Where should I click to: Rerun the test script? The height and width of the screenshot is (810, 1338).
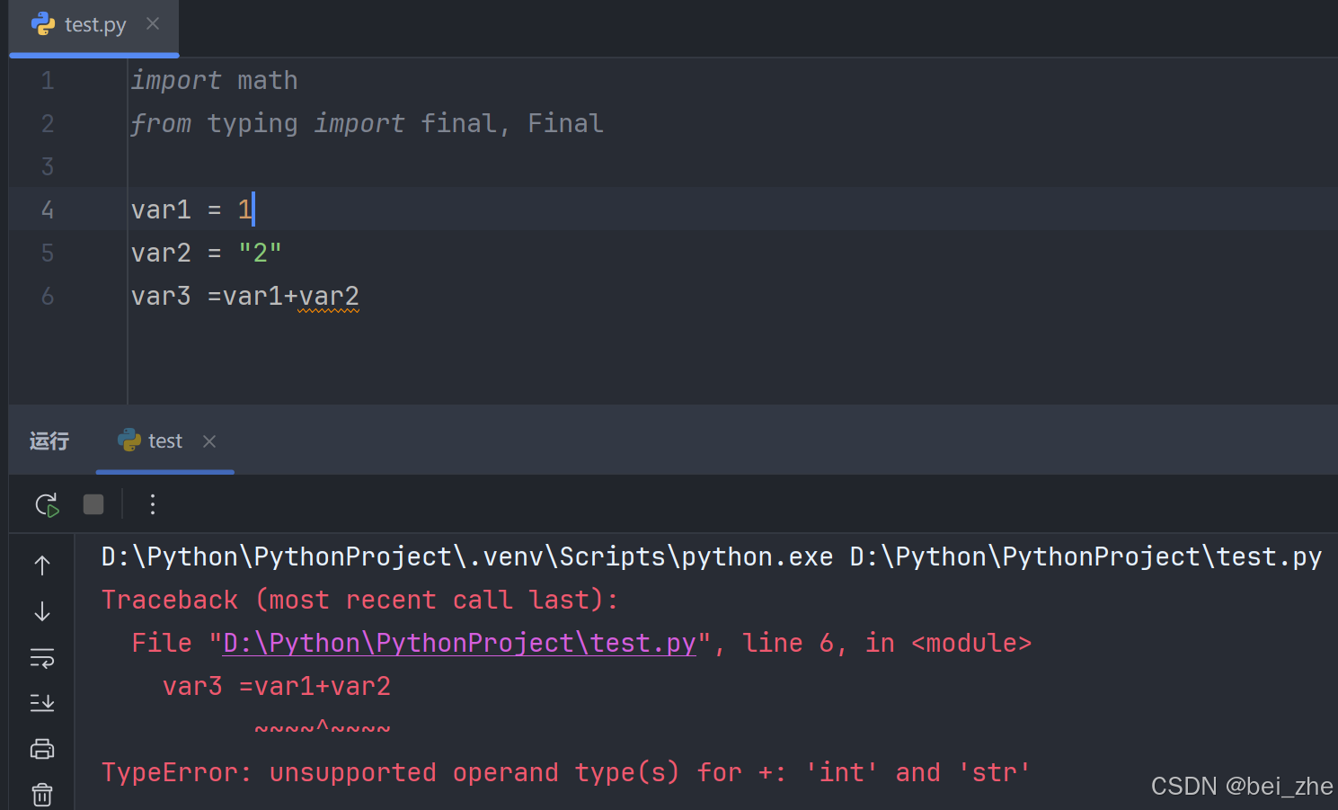[46, 504]
